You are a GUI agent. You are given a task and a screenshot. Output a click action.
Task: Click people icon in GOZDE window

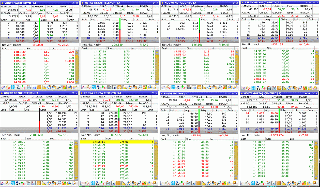(54, 183)
